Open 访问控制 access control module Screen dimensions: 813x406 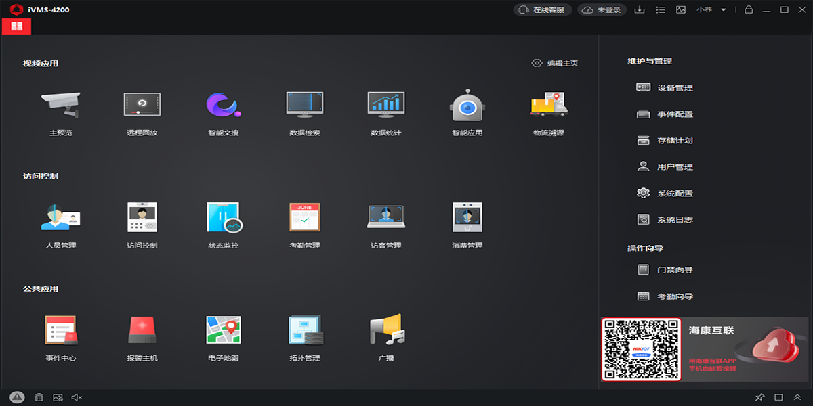[142, 217]
